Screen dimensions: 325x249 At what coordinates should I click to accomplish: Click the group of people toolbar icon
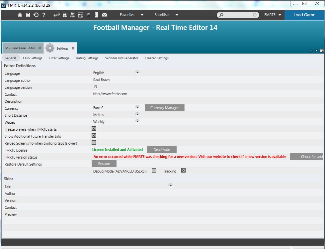[73, 15]
